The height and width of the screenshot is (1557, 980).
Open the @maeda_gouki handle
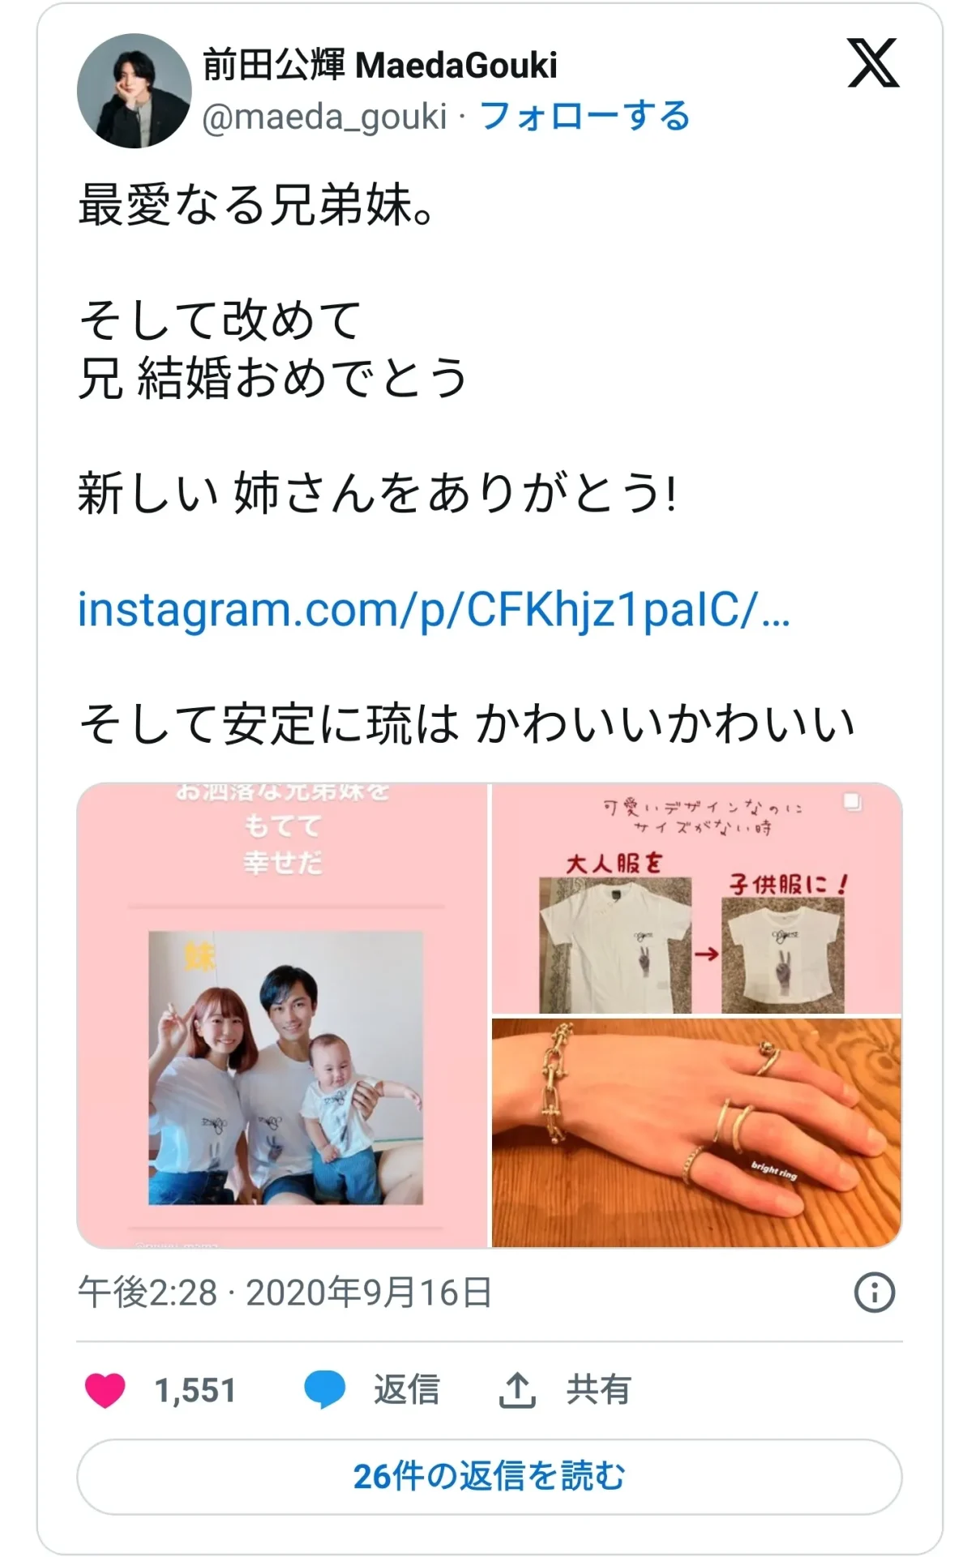click(x=324, y=117)
